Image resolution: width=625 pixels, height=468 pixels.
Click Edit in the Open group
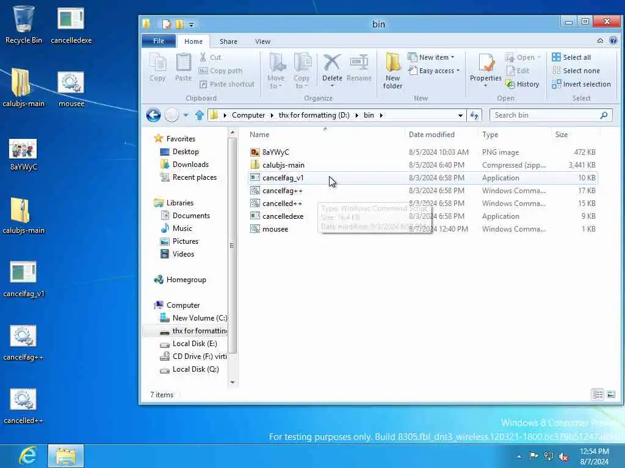518,71
